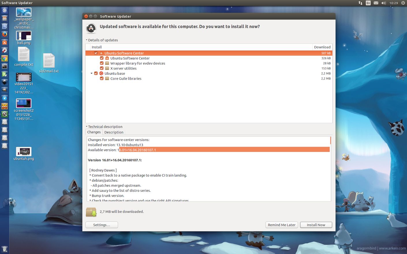Uncheck the Core Guile libraries checkbox
This screenshot has height=254, width=407.
coord(102,78)
